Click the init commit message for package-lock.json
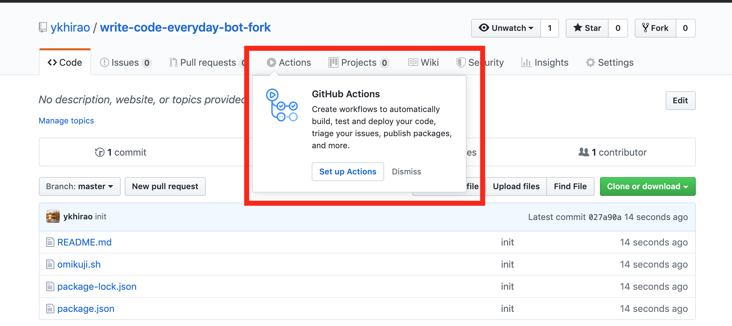732x326 pixels. tap(507, 286)
